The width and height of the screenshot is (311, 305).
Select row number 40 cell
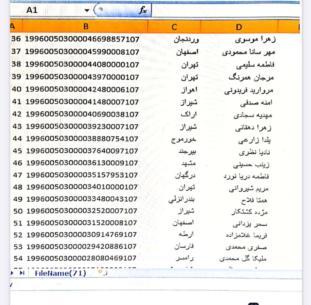click(x=17, y=89)
